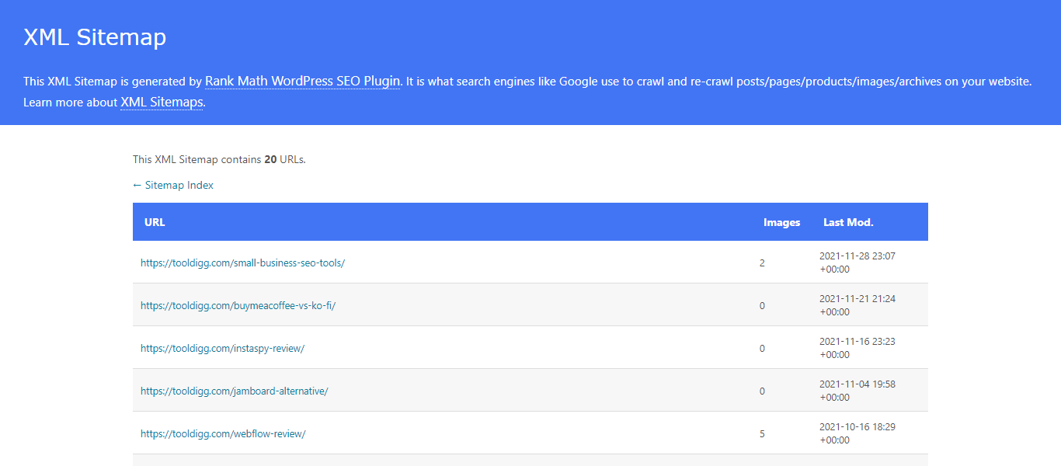Viewport: 1061px width, 466px height.
Task: Click image count 5 in webflow-review row
Action: 762,433
